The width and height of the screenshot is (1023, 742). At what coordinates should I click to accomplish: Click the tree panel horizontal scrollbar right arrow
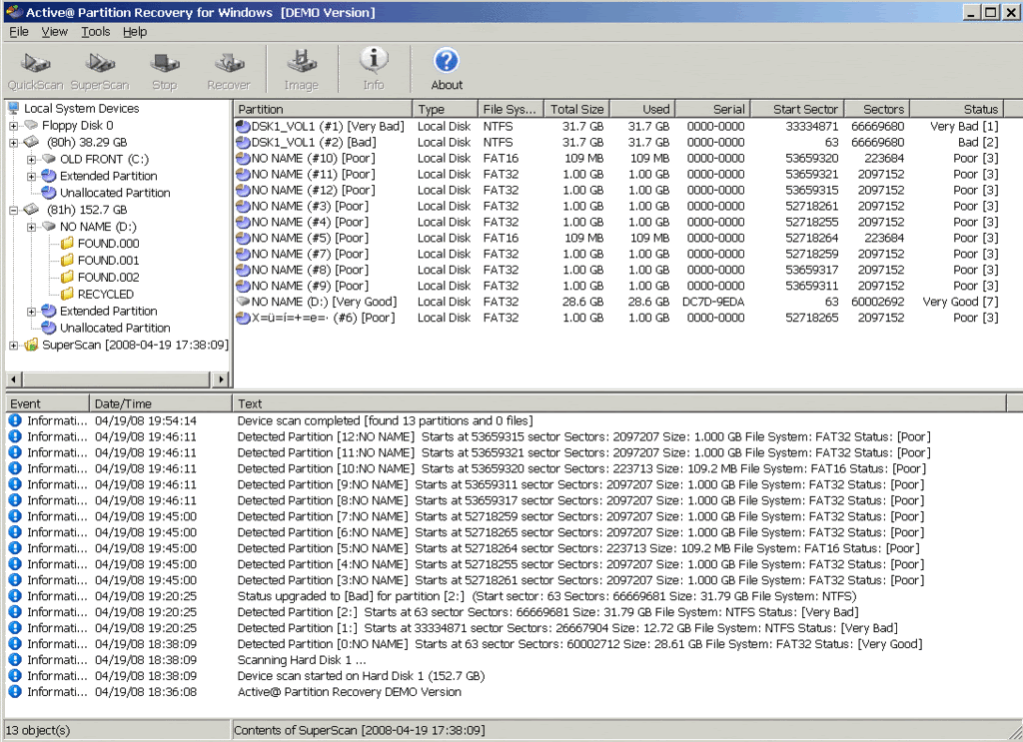pyautogui.click(x=222, y=379)
